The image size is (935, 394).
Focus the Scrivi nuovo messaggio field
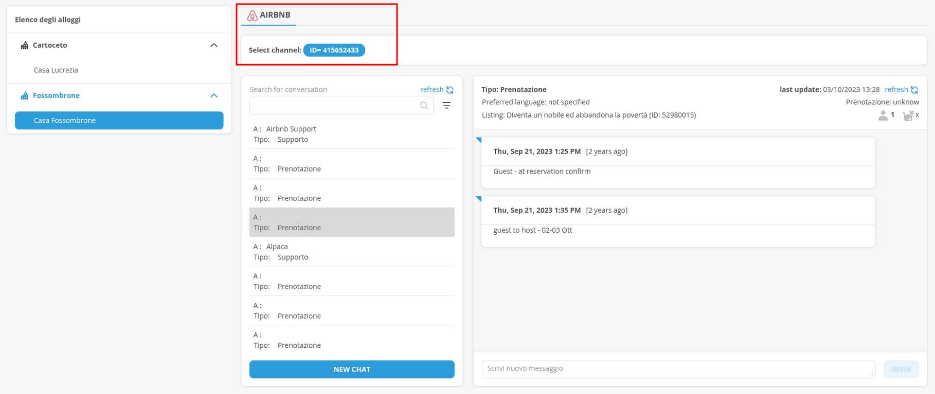678,369
